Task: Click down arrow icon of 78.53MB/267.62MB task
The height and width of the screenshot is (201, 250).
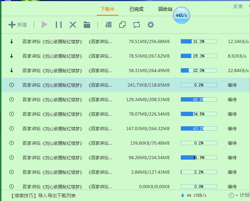Action: click(x=12, y=56)
